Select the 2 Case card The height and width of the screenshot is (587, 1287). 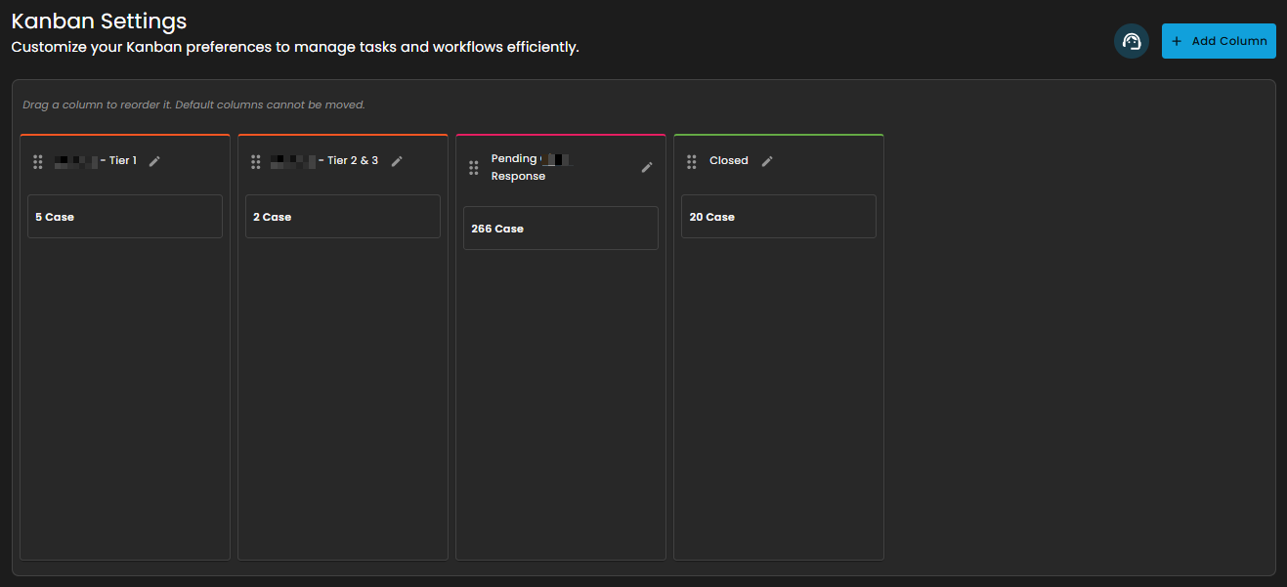coord(343,217)
